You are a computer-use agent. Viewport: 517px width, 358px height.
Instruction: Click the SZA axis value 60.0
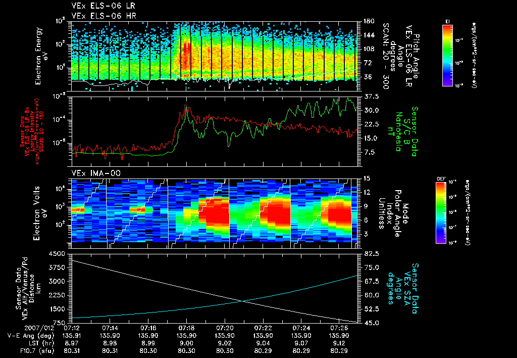coord(372,295)
